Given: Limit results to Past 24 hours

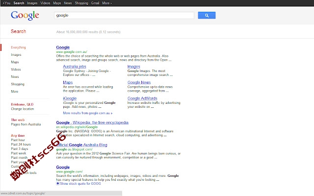Looking at the screenshot, I should 21,145.
